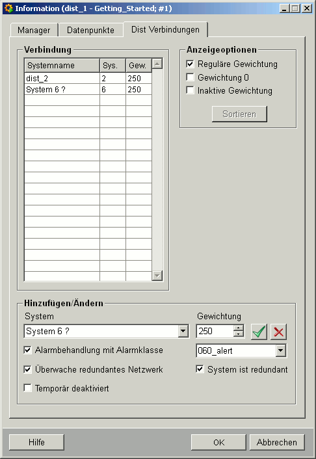316x459 pixels.
Task: Enable the Gewichtung 0 checkbox
Action: [x=190, y=77]
